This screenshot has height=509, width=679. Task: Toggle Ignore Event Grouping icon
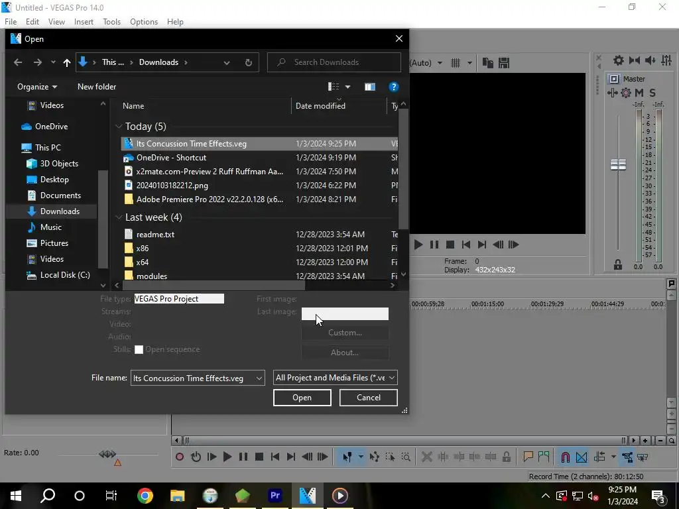[643, 457]
